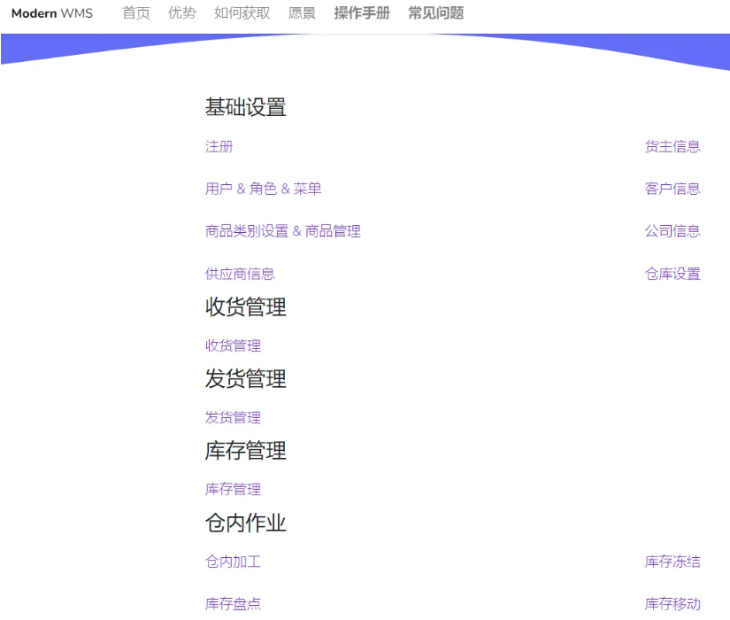Image resolution: width=730 pixels, height=620 pixels.
Task: Click the large 收货管理 heading
Action: pos(245,307)
